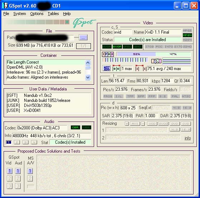Click the I-frame interval icon beside '75.1 avg'

click(141, 68)
